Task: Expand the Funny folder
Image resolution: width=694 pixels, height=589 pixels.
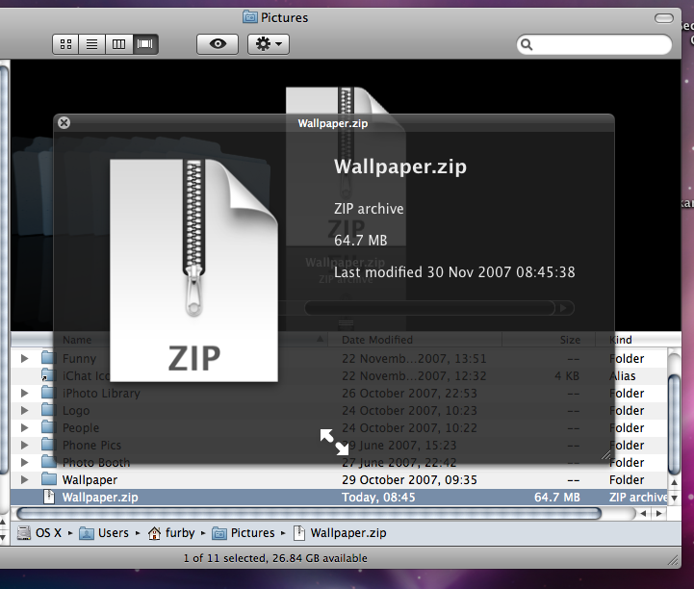Action: point(25,358)
